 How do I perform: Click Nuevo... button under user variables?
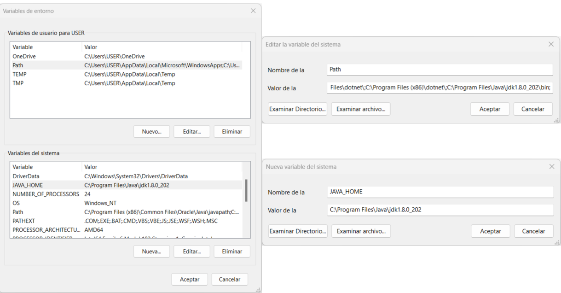coord(151,131)
